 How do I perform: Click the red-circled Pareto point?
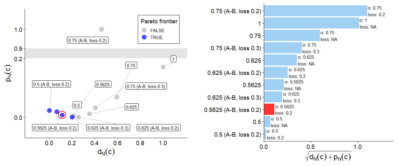[x=62, y=115]
